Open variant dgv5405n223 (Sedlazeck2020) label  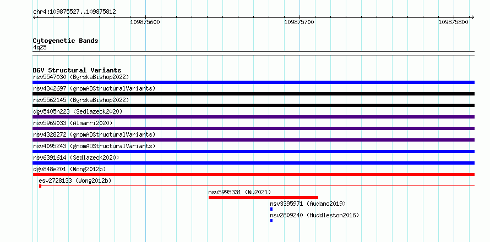tap(78, 111)
